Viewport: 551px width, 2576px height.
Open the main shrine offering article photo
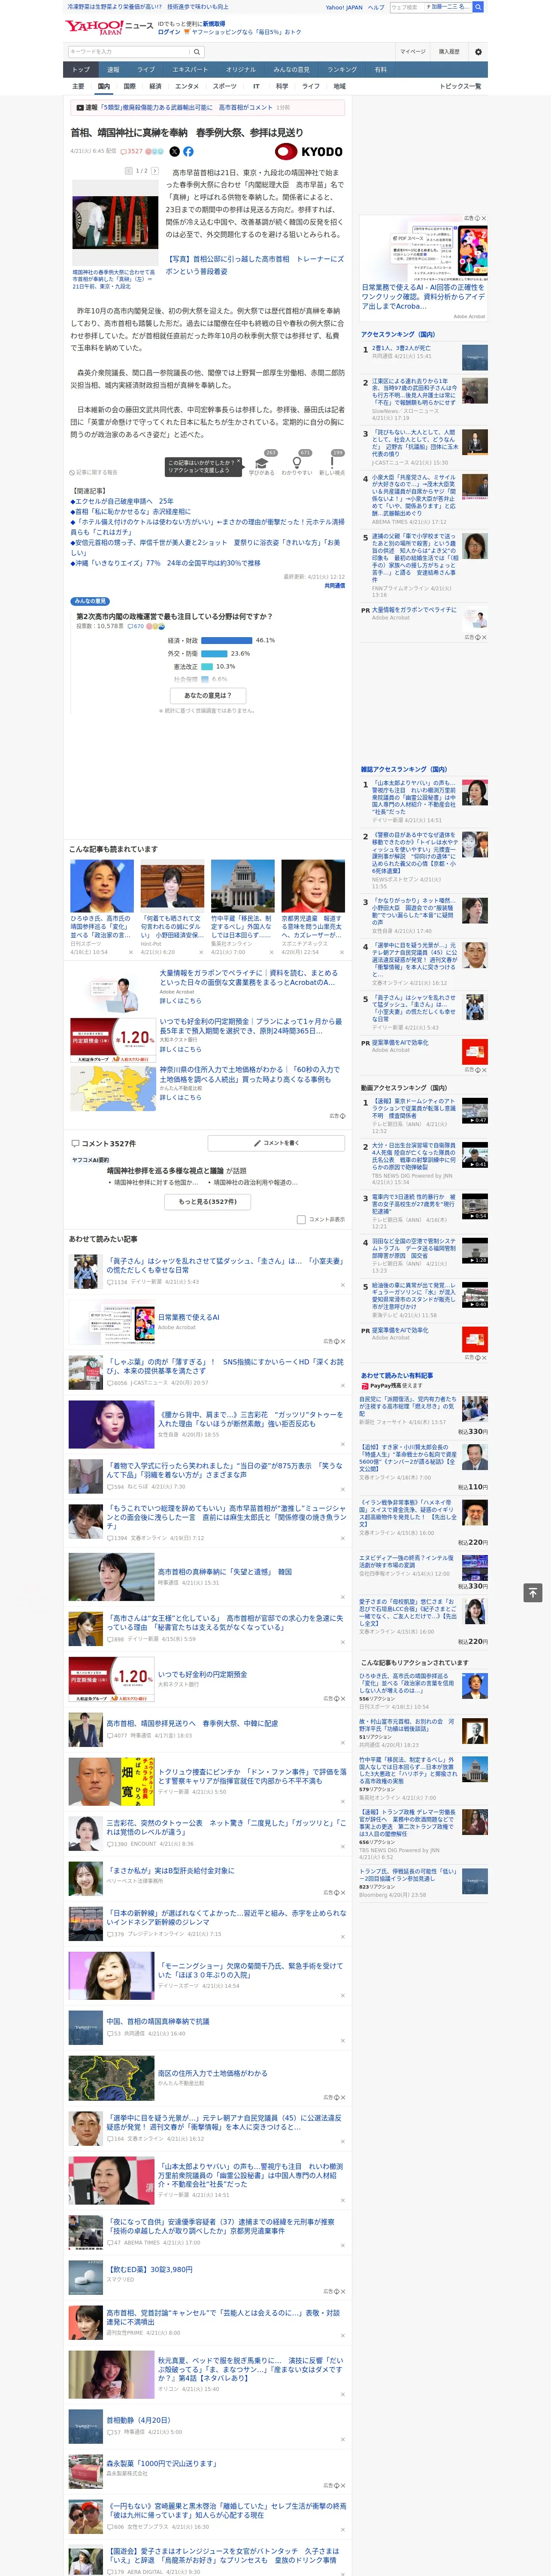(x=115, y=222)
